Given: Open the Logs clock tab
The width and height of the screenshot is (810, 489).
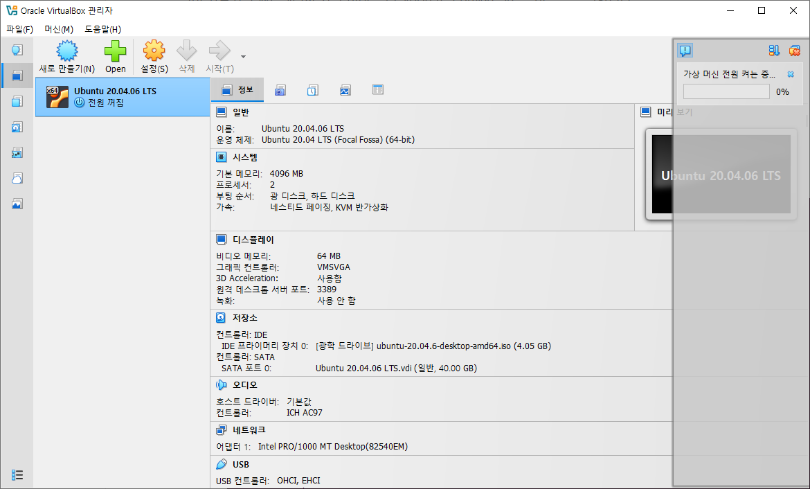Looking at the screenshot, I should click(312, 91).
